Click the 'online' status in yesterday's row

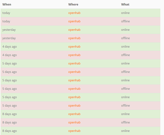[x=125, y=30]
